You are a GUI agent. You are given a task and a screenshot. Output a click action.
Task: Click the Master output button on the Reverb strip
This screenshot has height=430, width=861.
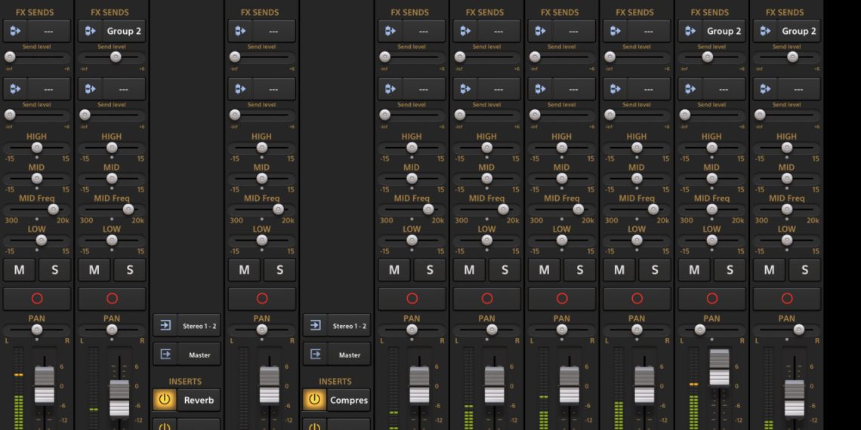point(199,355)
